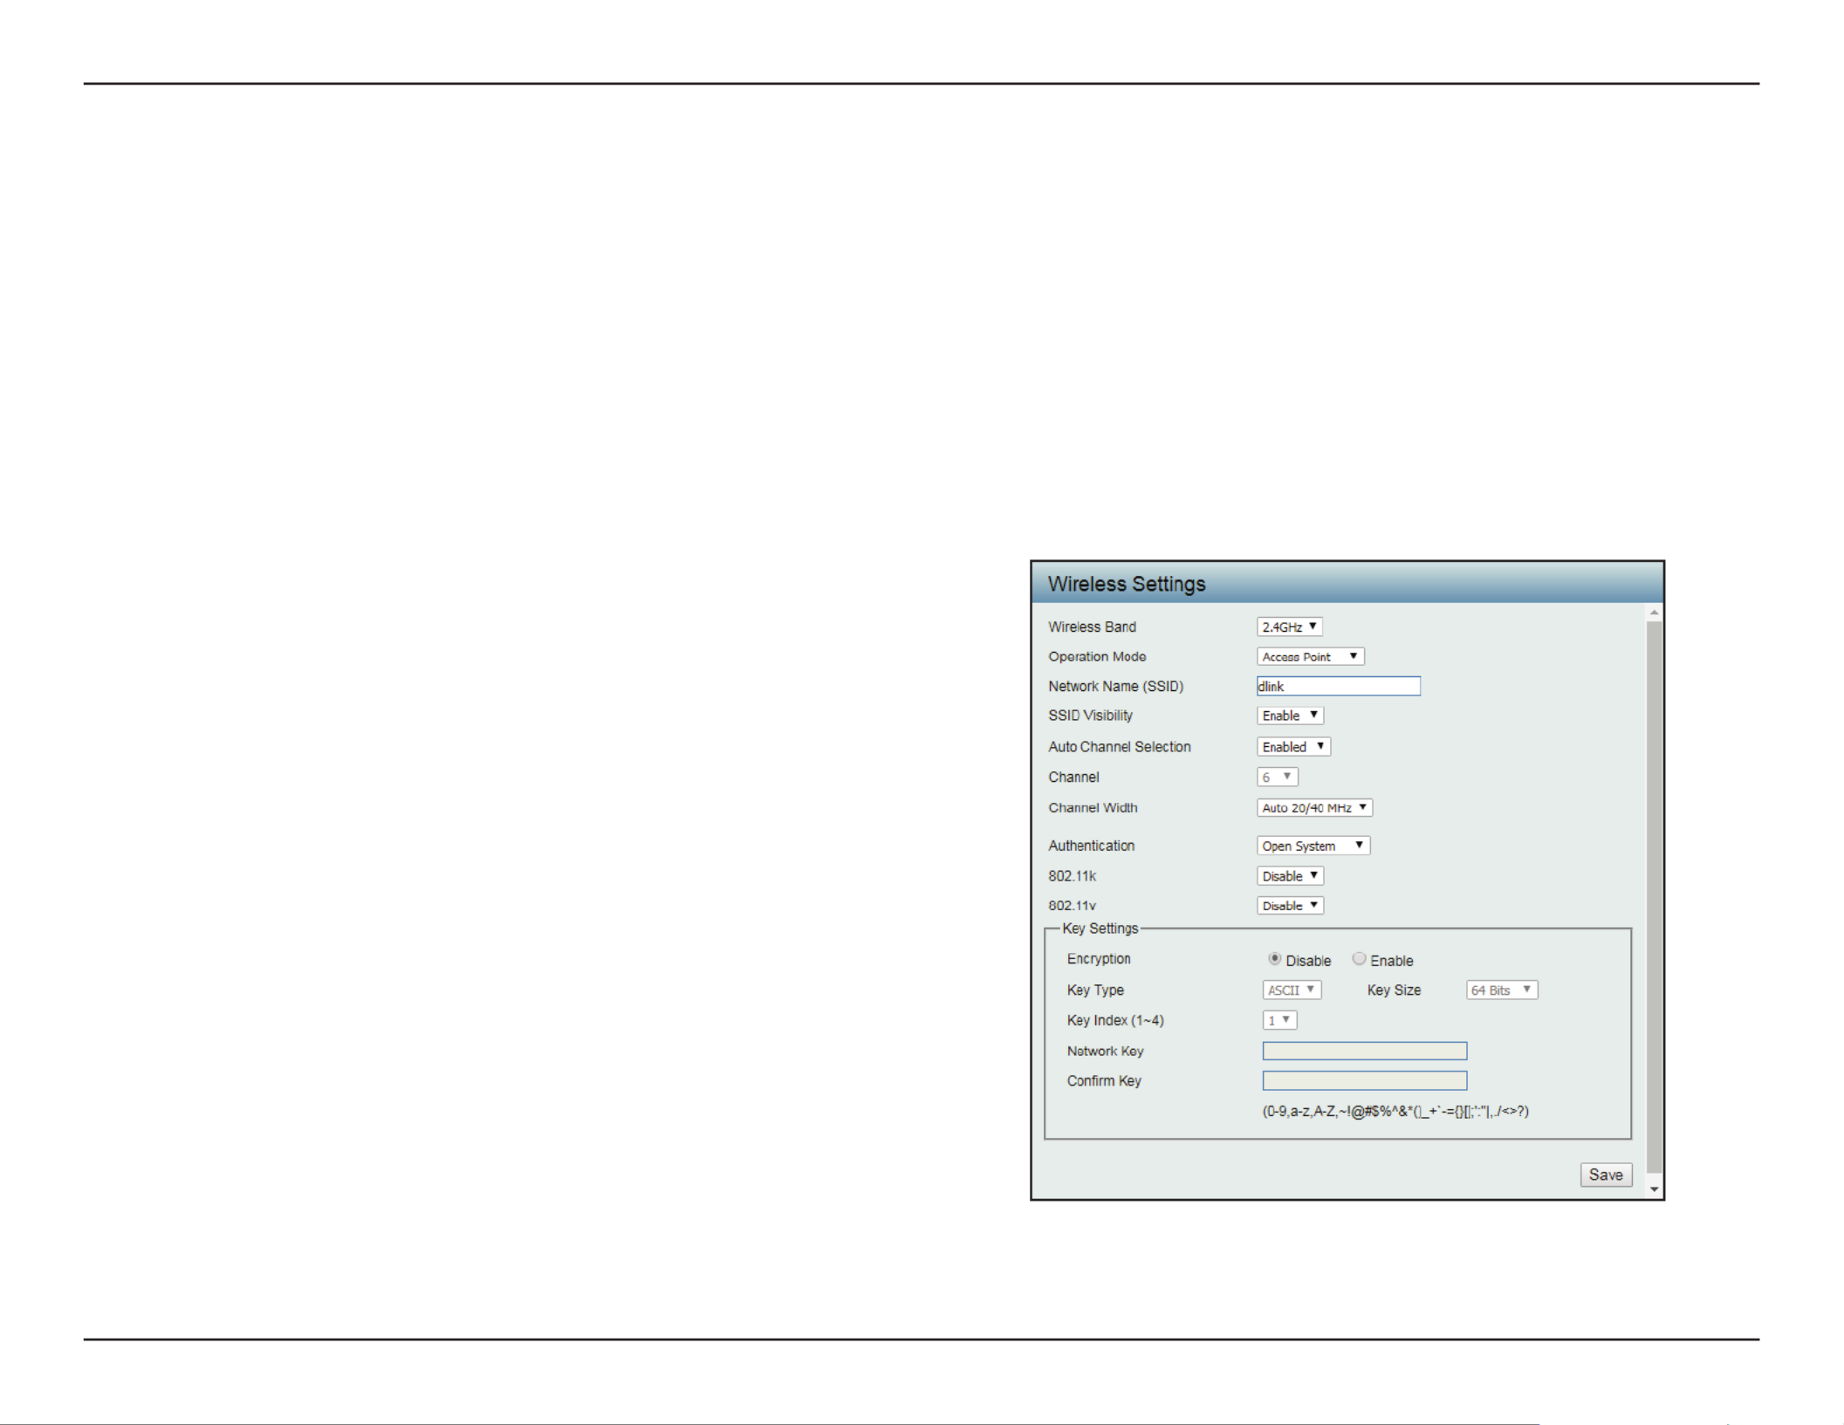Open the Key Index (1~4) dropdown

(1279, 1020)
